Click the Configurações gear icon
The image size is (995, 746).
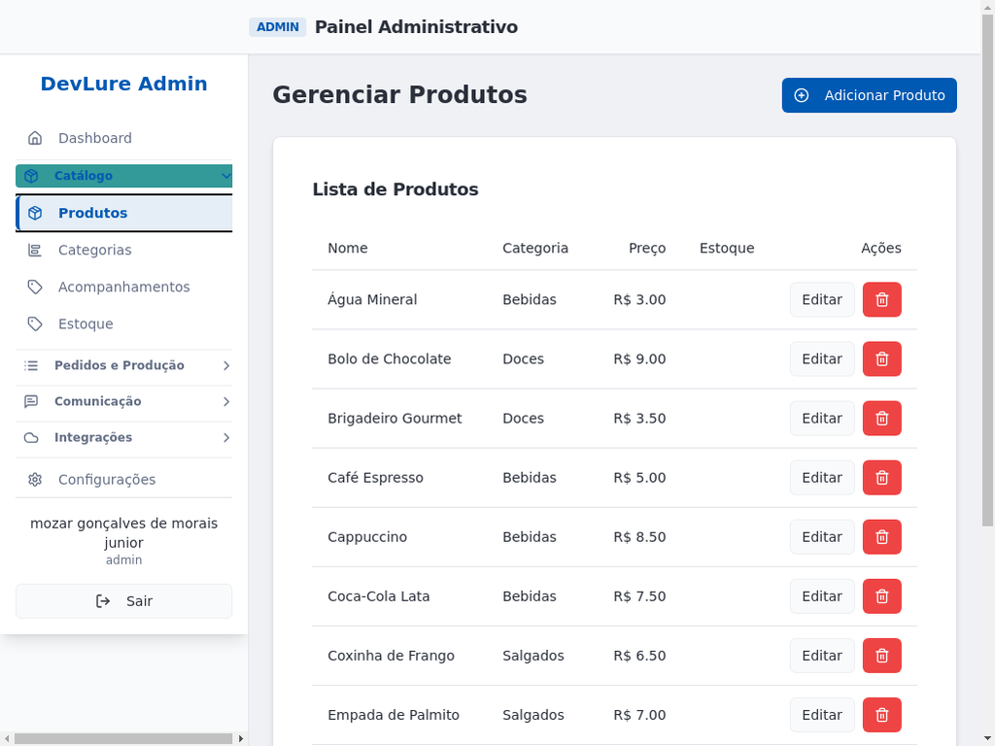click(x=35, y=480)
